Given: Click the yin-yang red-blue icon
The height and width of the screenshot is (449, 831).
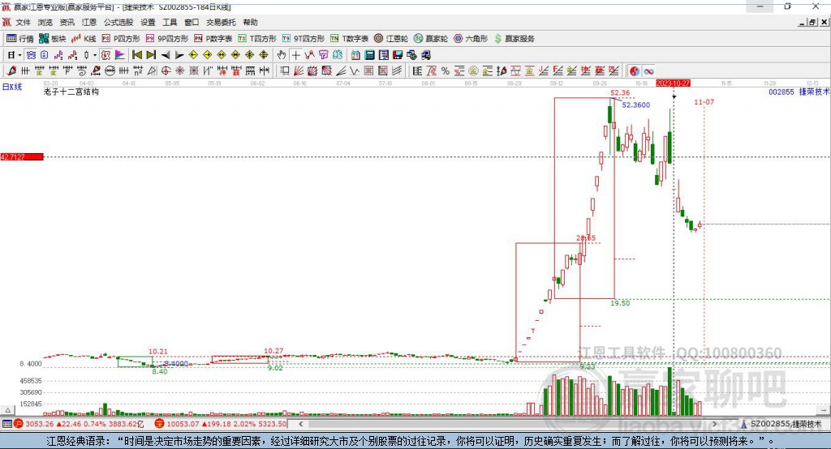Looking at the screenshot, I should point(635,71).
